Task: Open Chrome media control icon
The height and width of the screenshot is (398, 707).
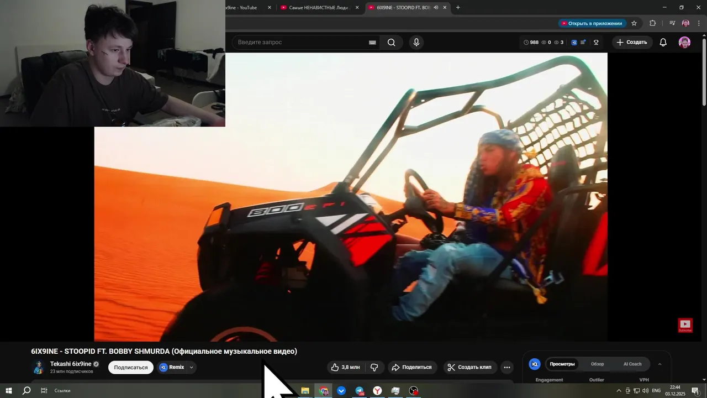Action: click(x=672, y=23)
